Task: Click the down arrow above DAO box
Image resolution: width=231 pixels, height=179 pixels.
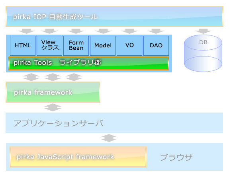Action: pyautogui.click(x=156, y=31)
